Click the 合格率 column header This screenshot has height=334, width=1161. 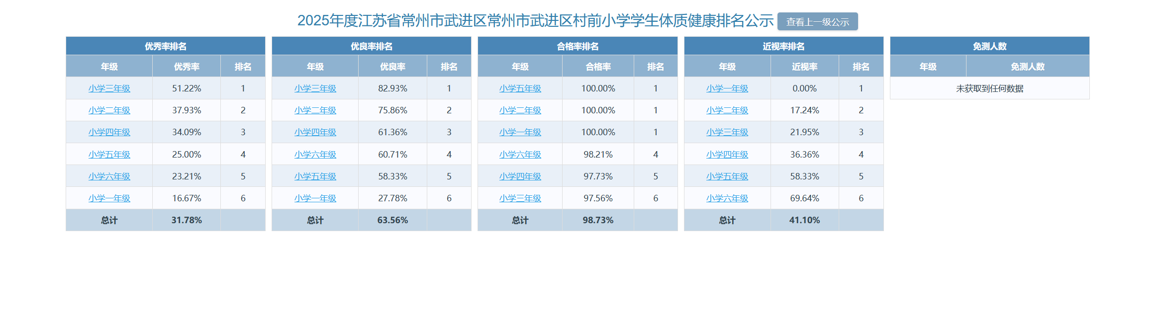click(598, 67)
